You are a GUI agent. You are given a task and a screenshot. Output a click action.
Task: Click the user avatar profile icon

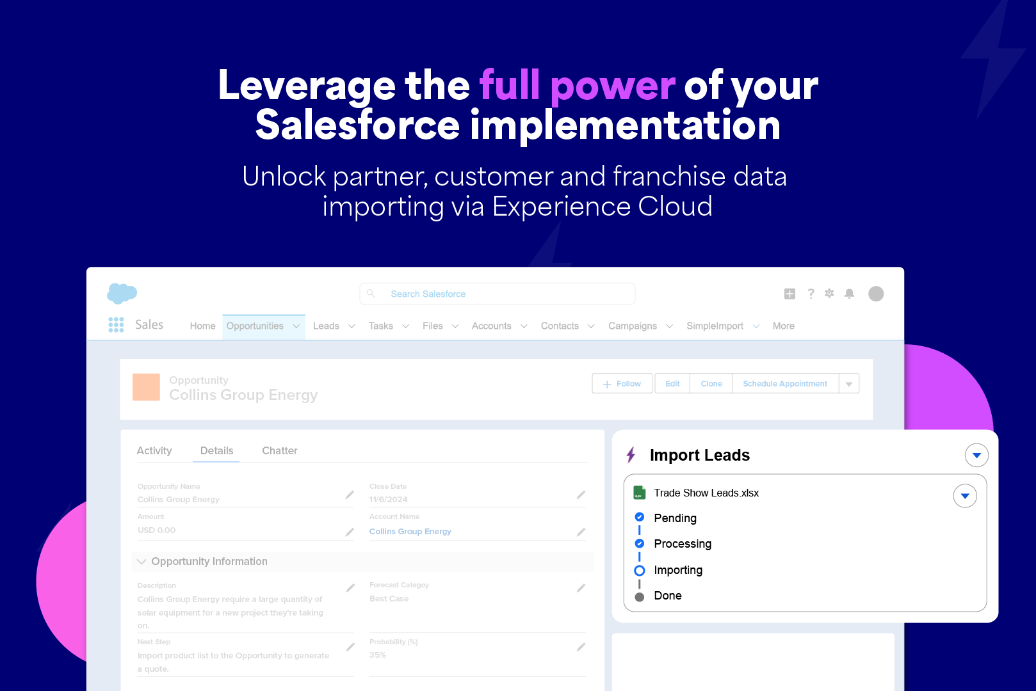876,294
